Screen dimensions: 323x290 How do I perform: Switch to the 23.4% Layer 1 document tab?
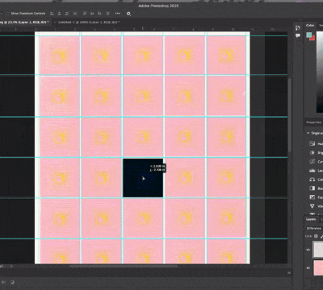tap(25, 22)
